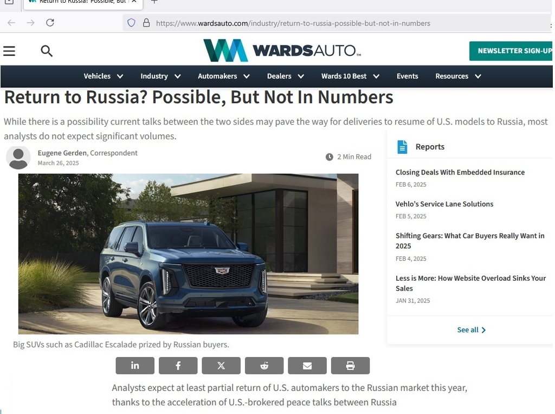Open the Automakers nav item
This screenshot has width=555, height=414.
click(217, 76)
